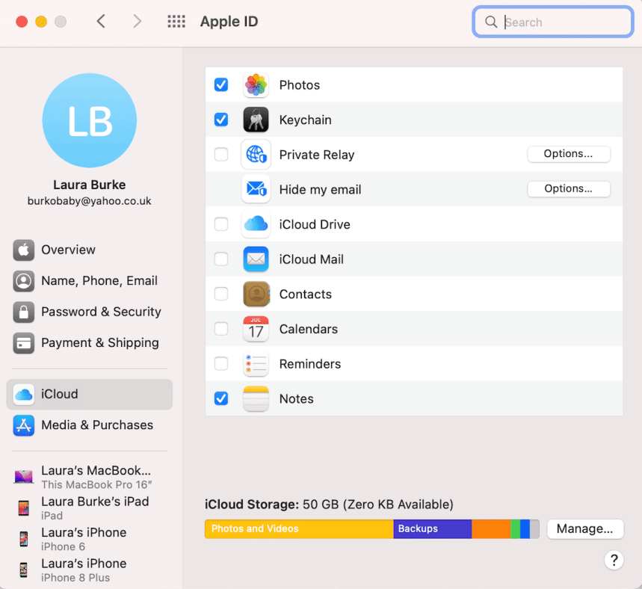Click the Calendars icon

[x=256, y=329]
